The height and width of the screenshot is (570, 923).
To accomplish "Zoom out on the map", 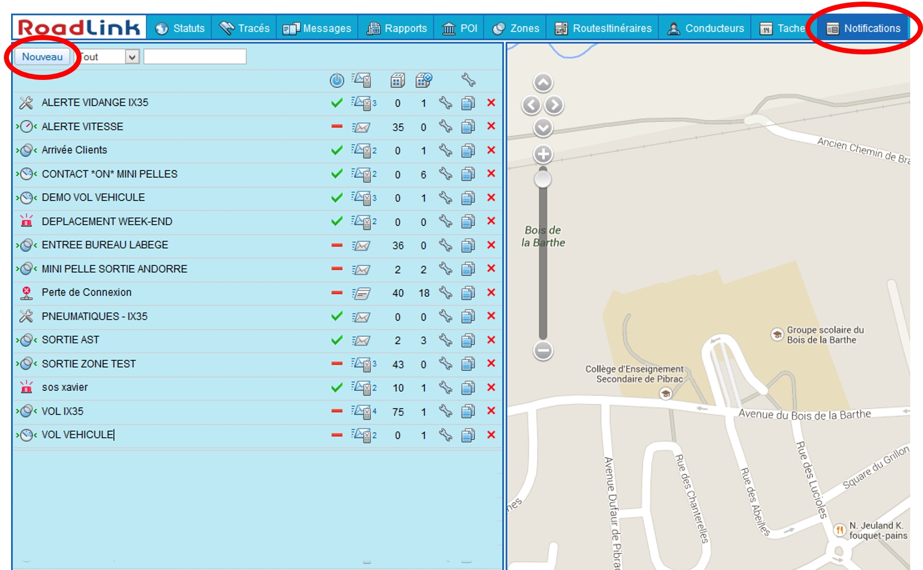I will click(543, 351).
